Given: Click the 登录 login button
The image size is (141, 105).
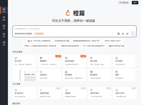Looking at the screenshot, I should [x=135, y=3].
